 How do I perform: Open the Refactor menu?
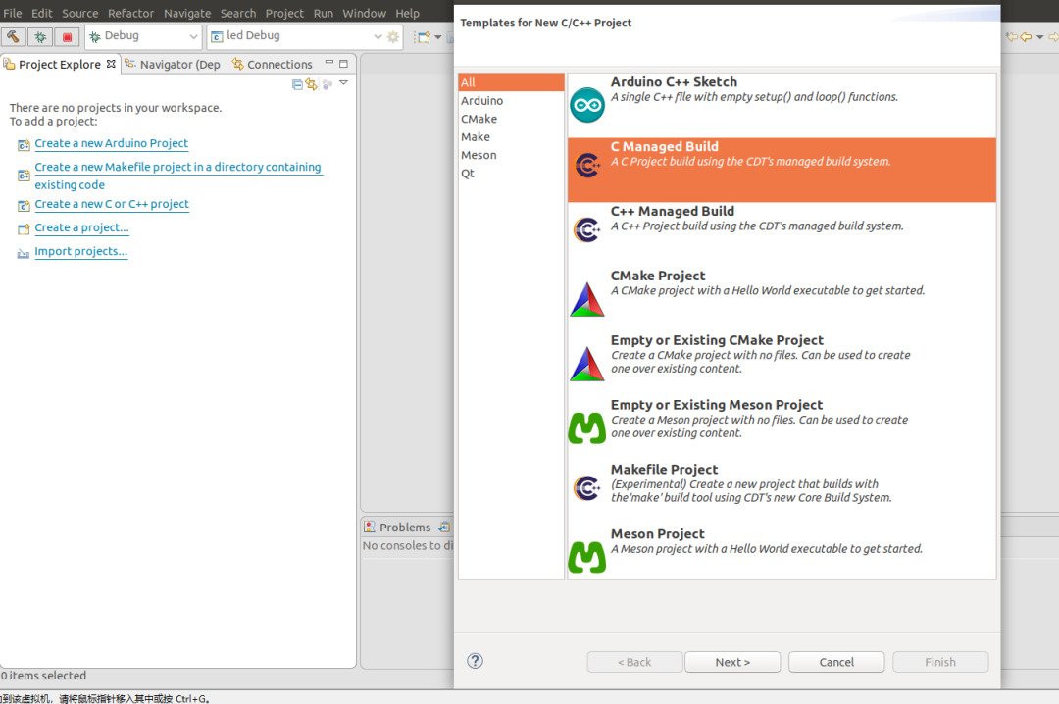[130, 13]
